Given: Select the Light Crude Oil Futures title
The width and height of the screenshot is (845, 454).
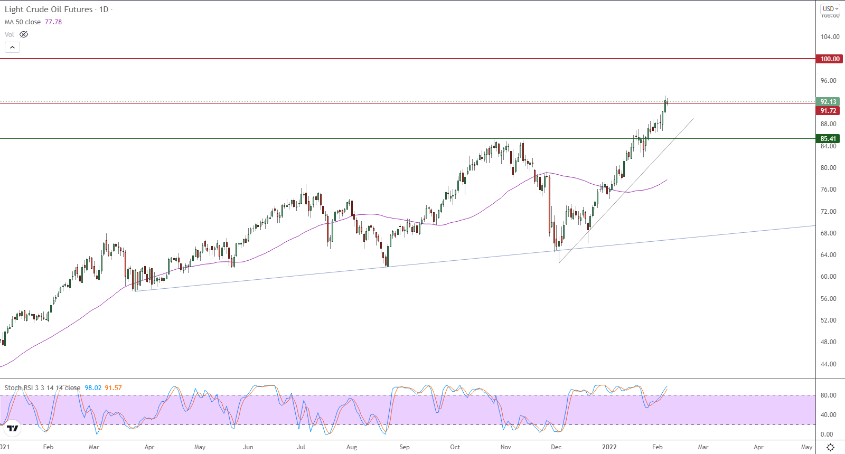Looking at the screenshot, I should 49,10.
